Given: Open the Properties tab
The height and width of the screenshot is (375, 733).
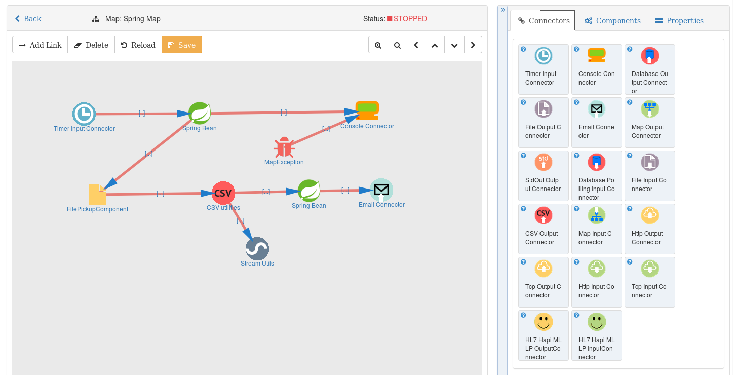Looking at the screenshot, I should click(679, 21).
